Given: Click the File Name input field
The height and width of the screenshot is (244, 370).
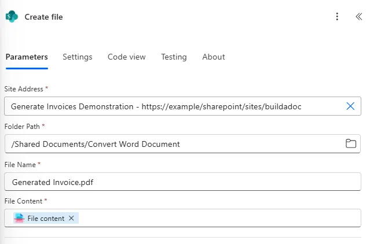Looking at the screenshot, I should (182, 182).
